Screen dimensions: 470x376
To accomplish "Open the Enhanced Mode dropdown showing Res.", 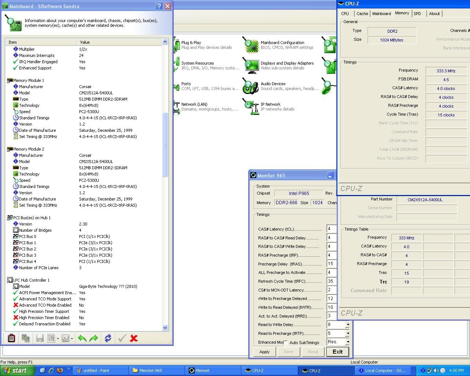I will coord(347,342).
